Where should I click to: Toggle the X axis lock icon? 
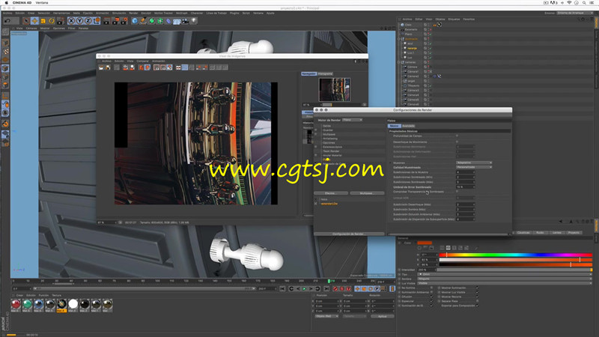click(x=71, y=21)
